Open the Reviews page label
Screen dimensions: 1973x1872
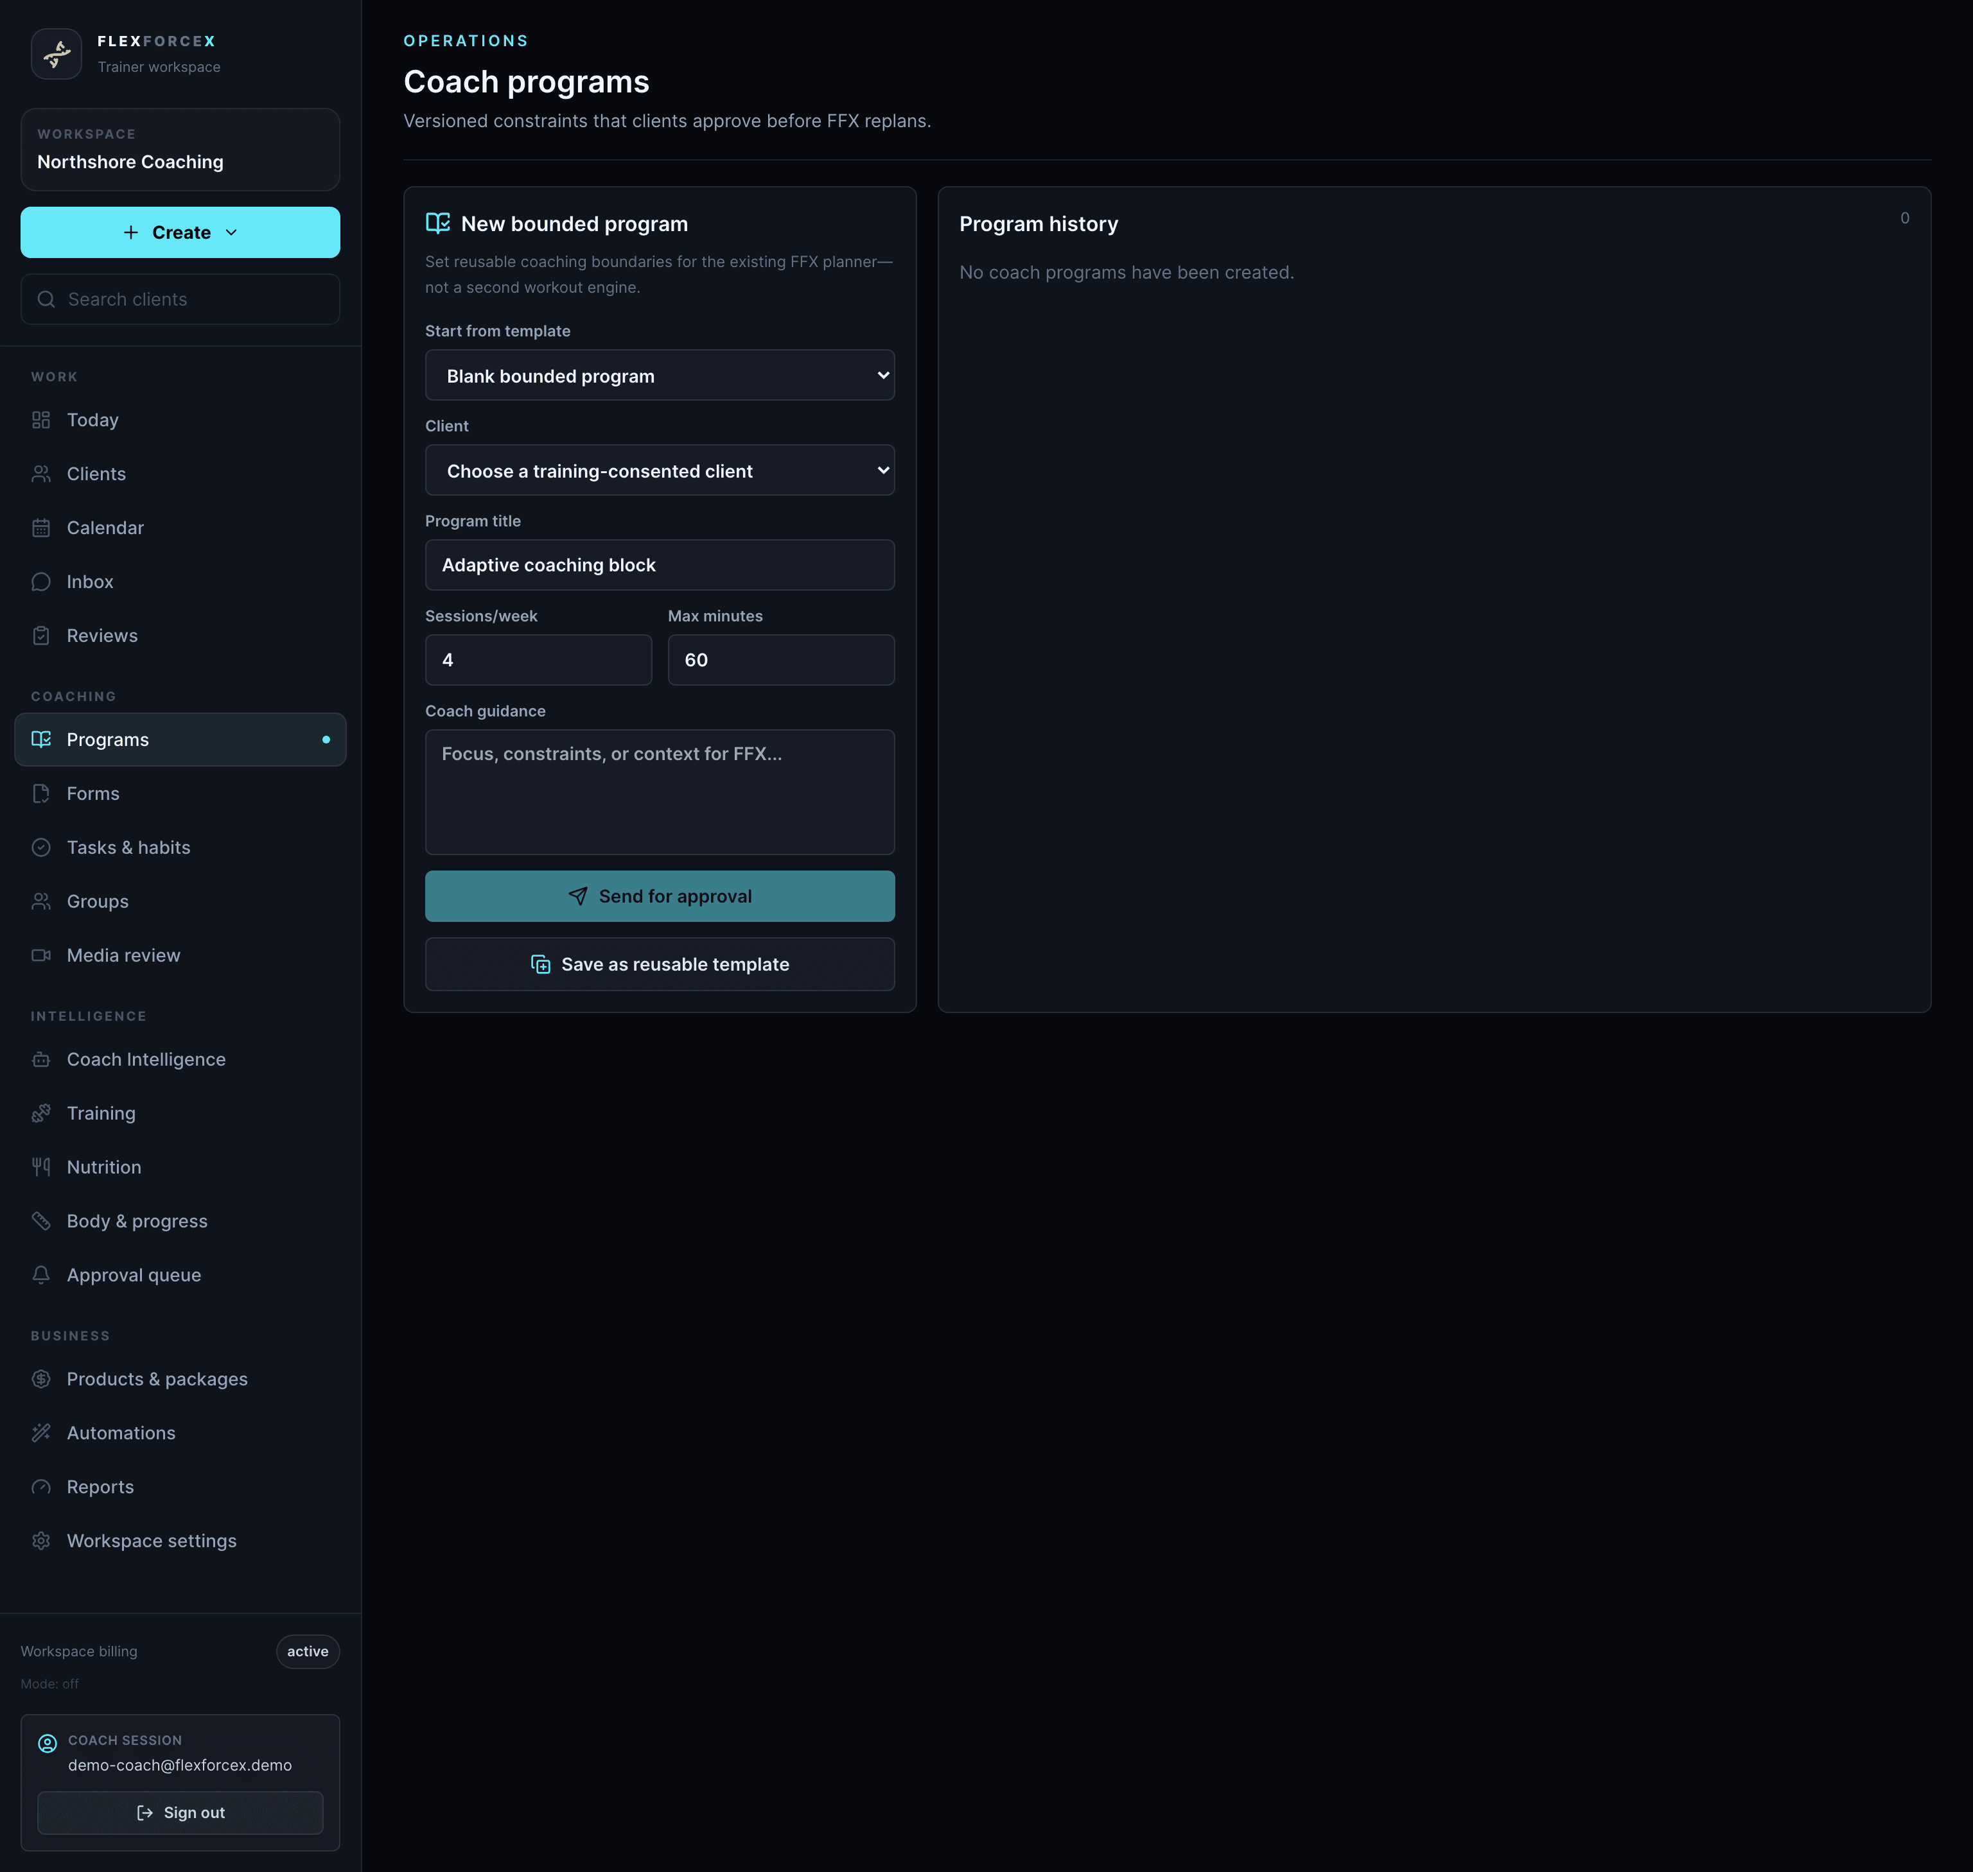click(x=102, y=636)
